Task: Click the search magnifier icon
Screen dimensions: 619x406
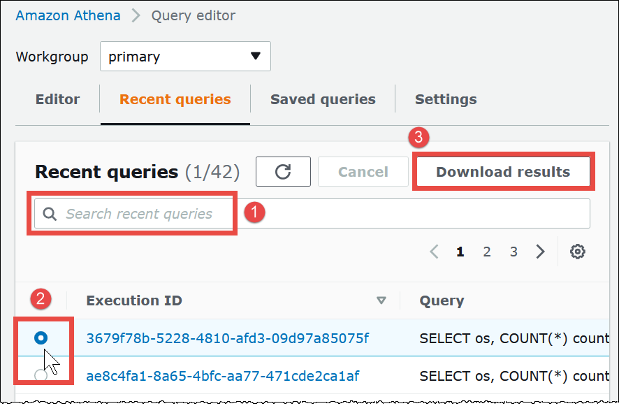Action: pos(49,213)
